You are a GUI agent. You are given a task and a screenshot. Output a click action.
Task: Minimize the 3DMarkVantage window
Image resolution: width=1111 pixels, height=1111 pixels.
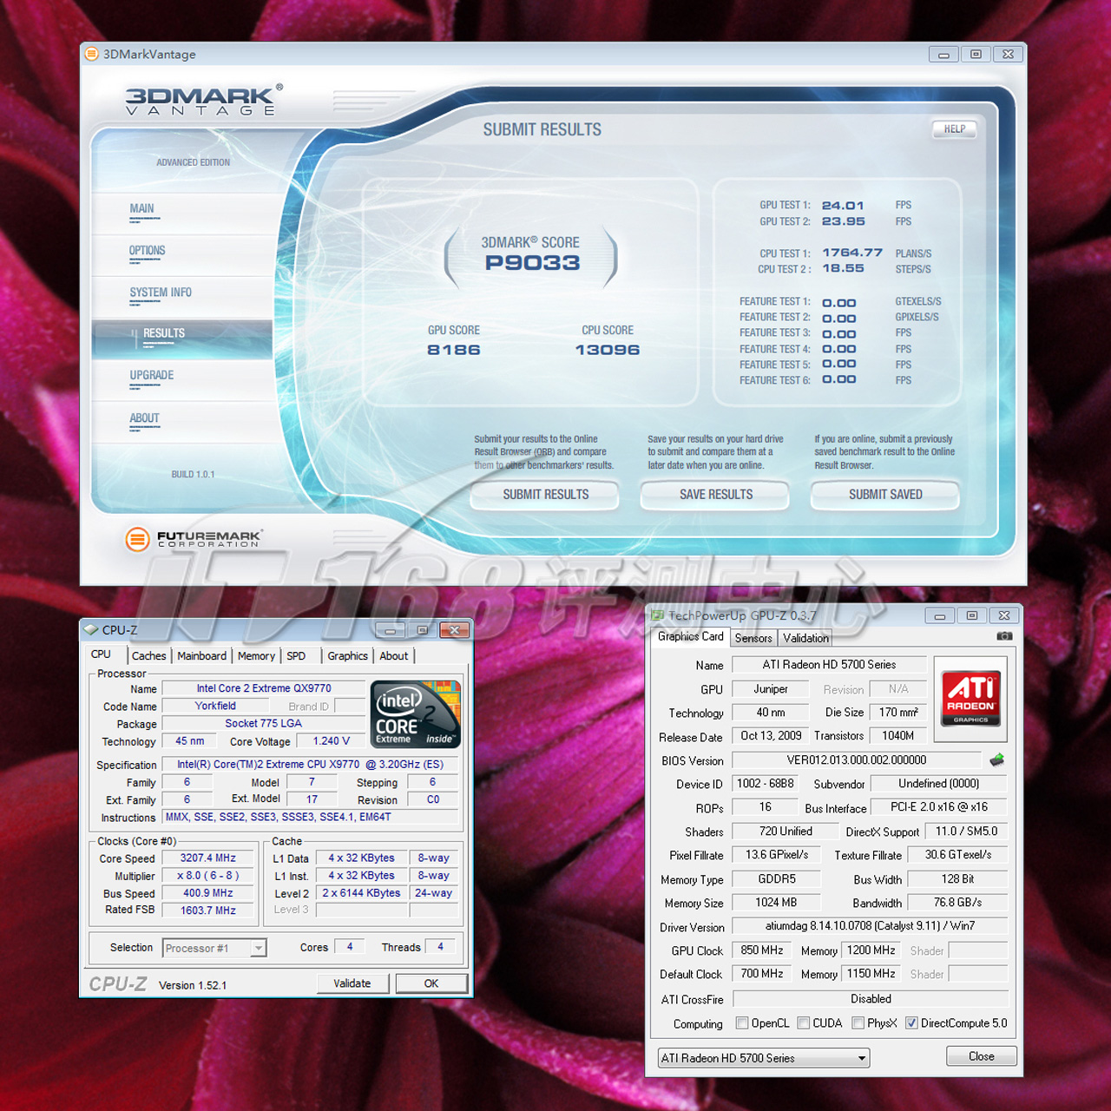point(943,55)
